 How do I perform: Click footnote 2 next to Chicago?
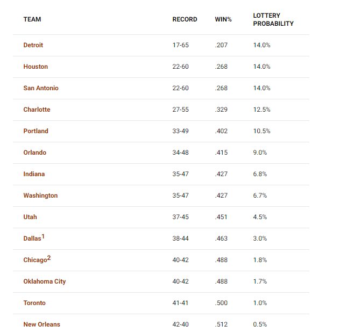pos(49,258)
